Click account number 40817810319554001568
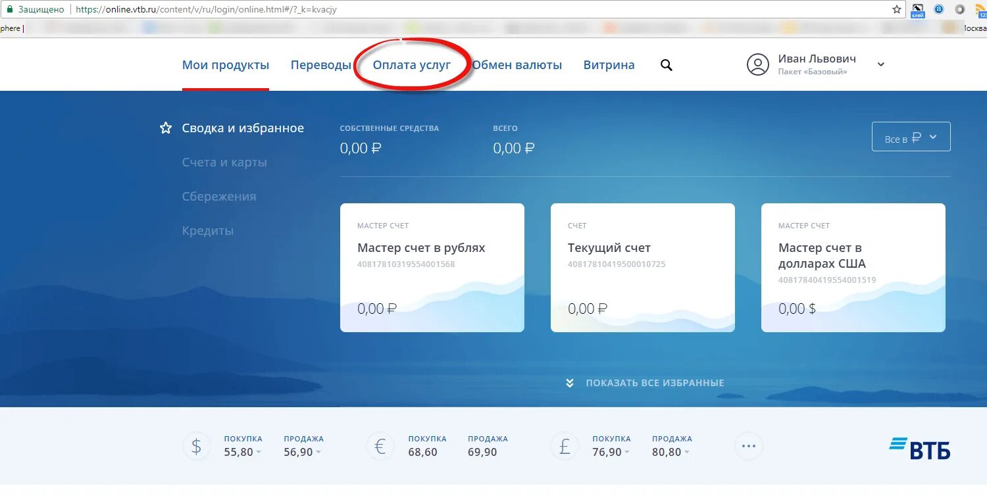The image size is (987, 496). (x=406, y=264)
